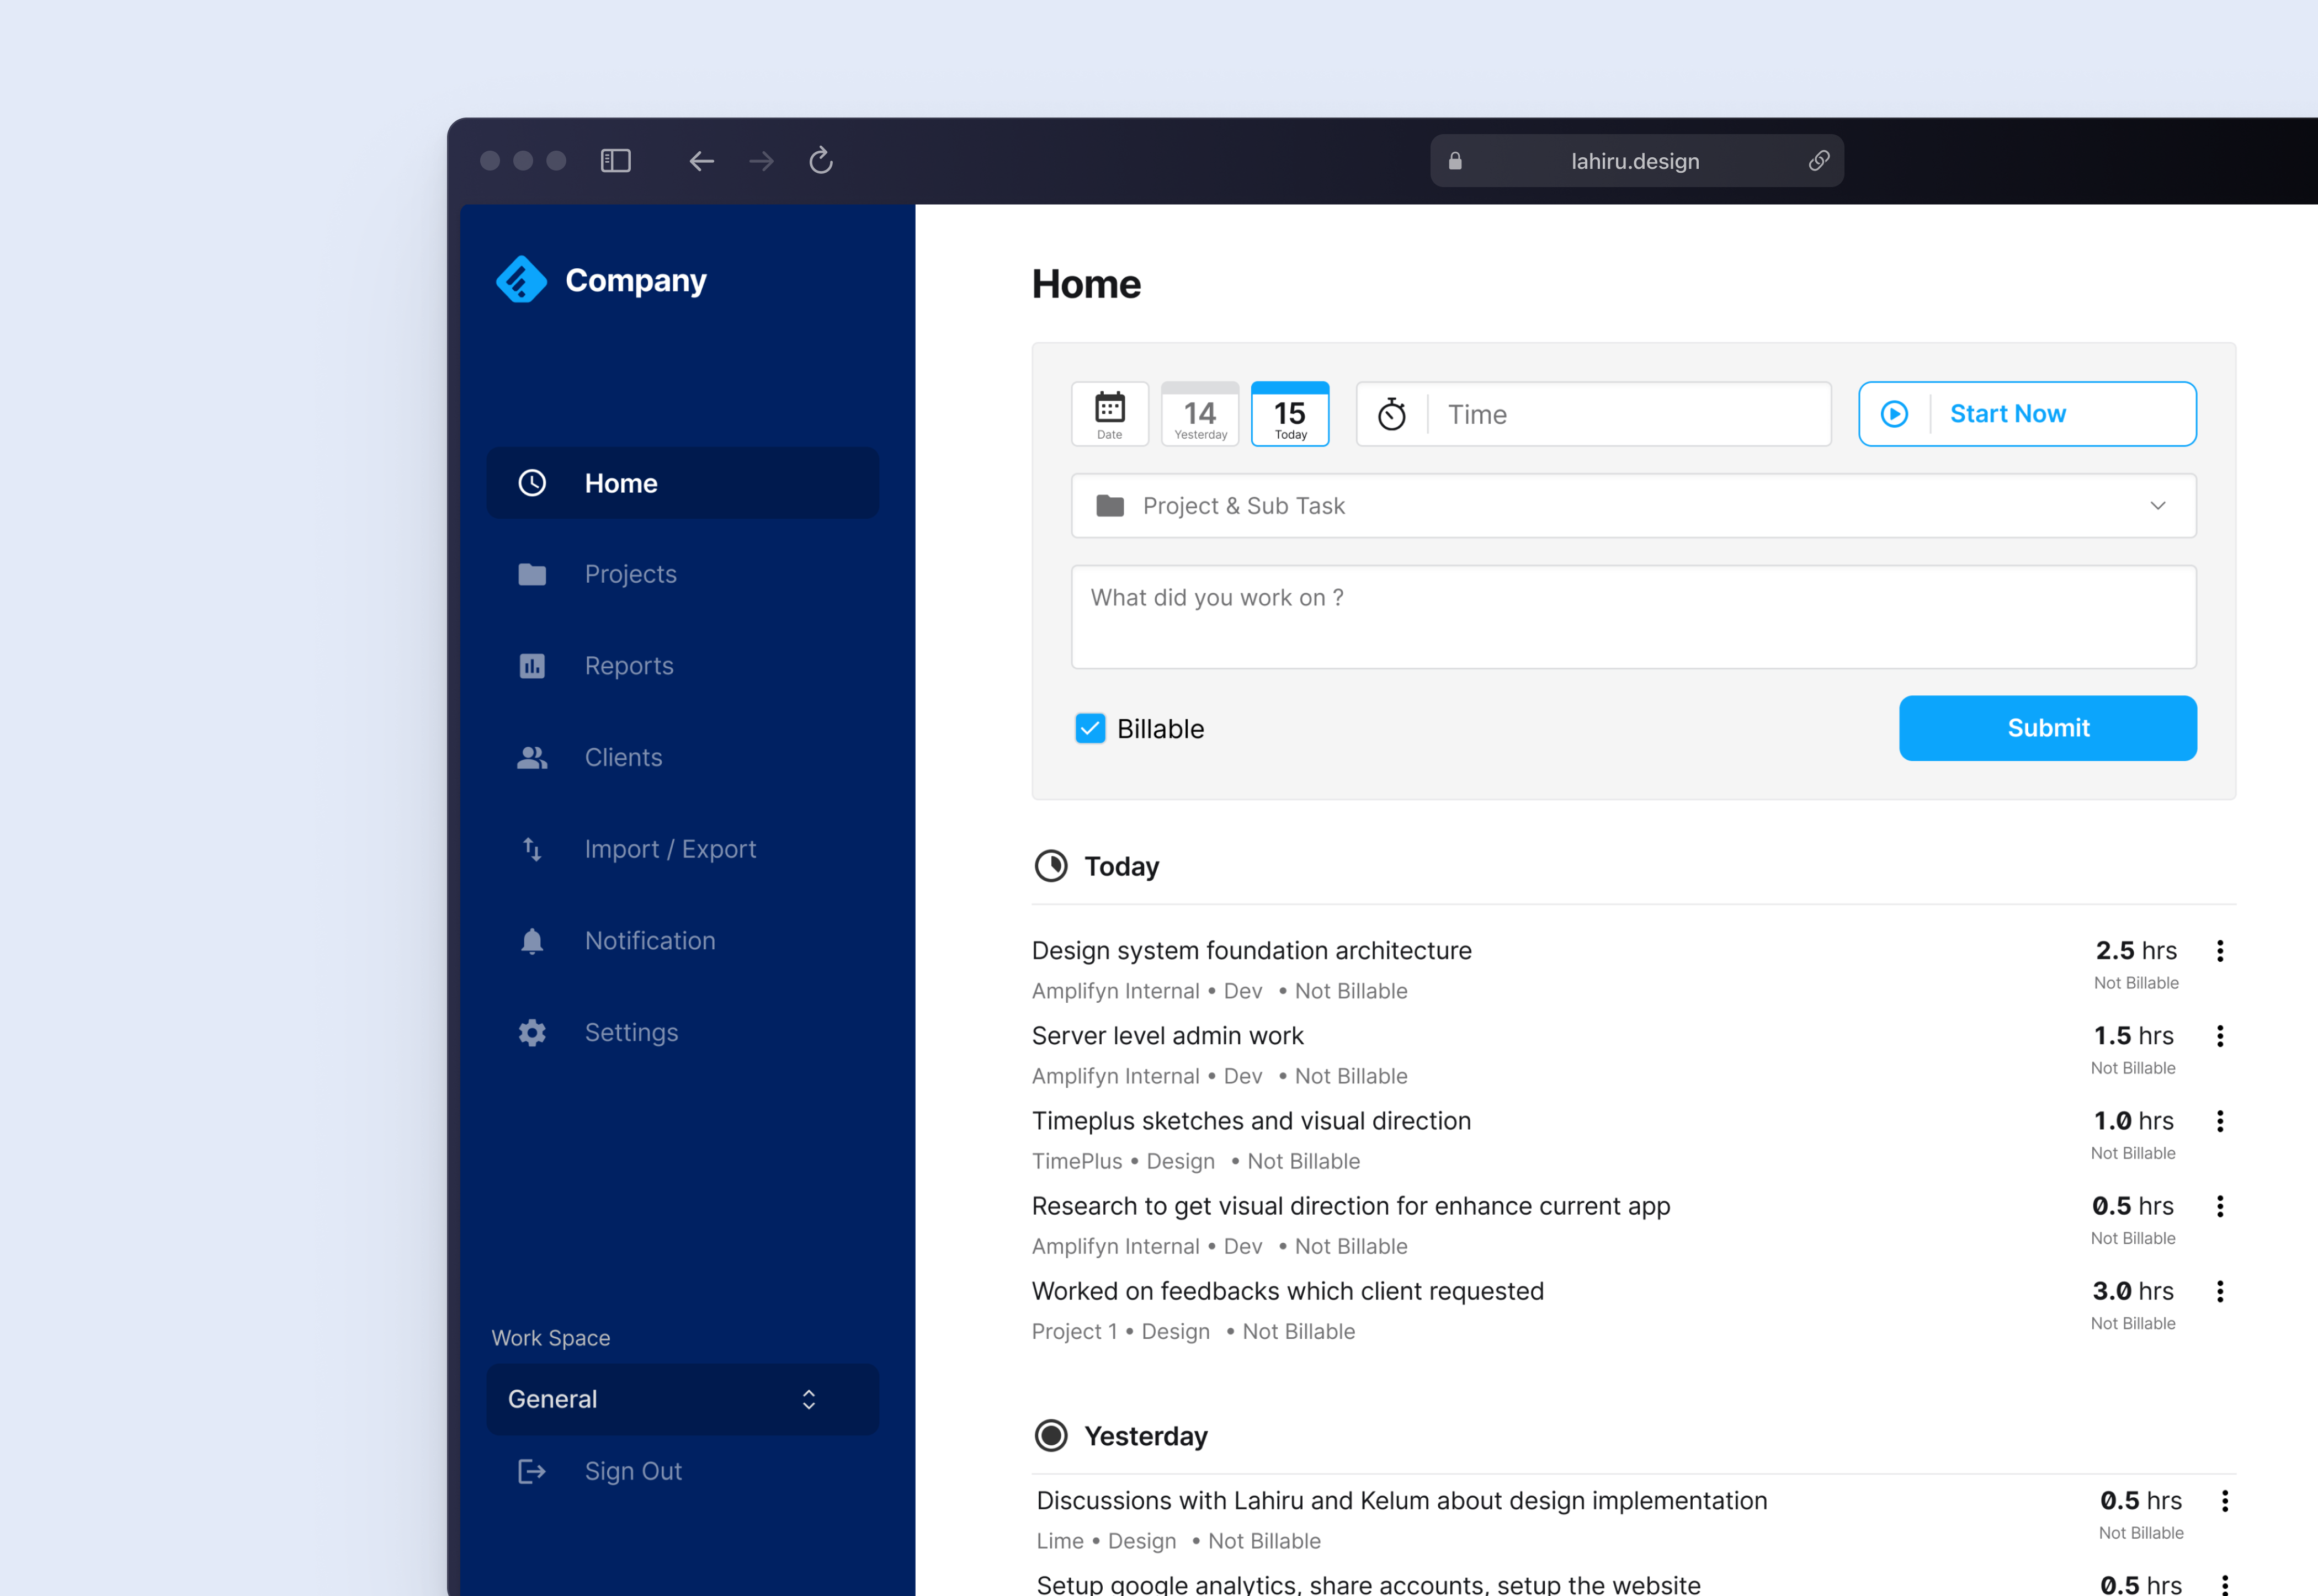
Task: Submit the time entry
Action: 2047,728
